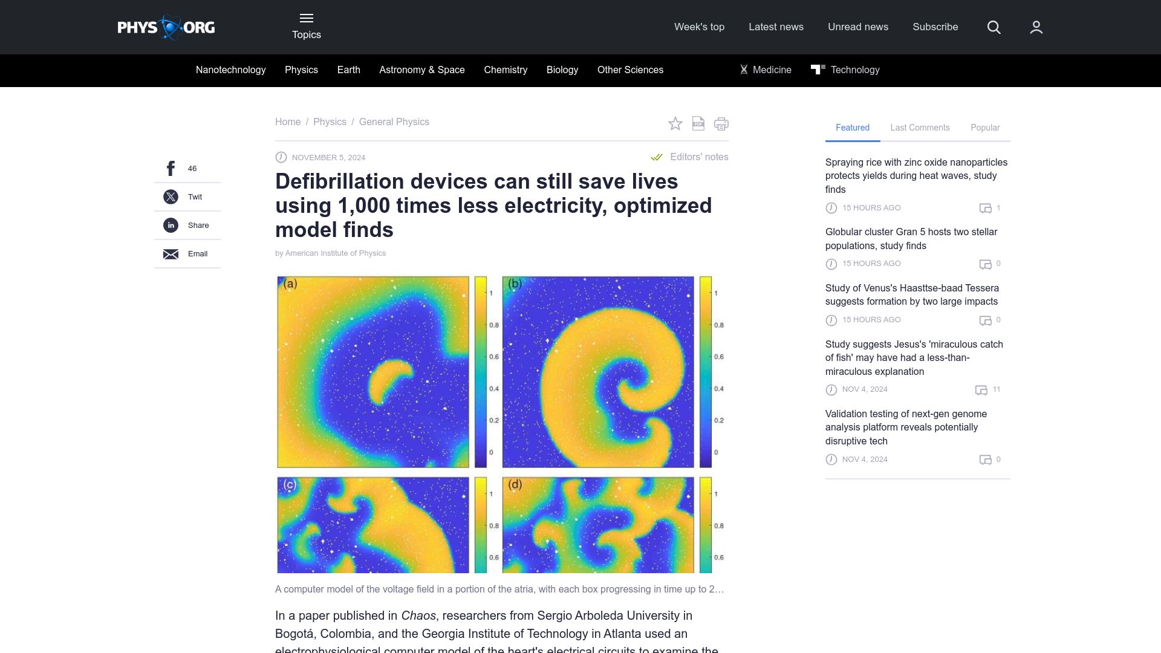Open the Physics category in nav bar
The height and width of the screenshot is (653, 1161).
click(301, 70)
